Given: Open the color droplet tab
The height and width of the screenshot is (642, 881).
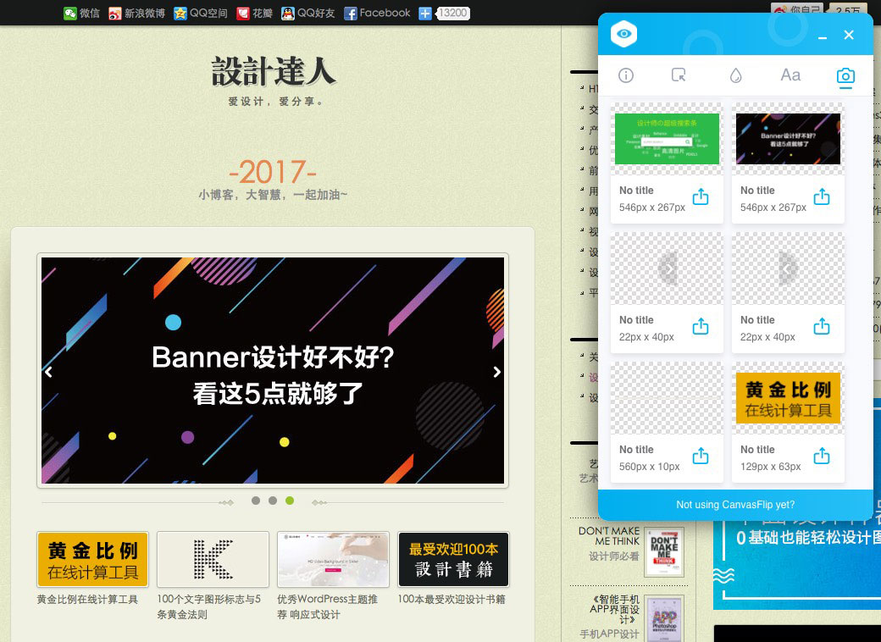Looking at the screenshot, I should tap(735, 75).
